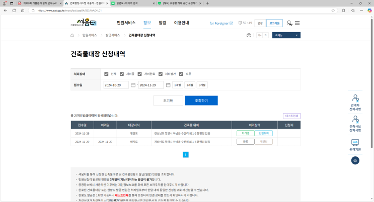Image resolution: width=374 pixels, height=202 pixels.
Task: Click the 조회하기 search button
Action: [201, 100]
